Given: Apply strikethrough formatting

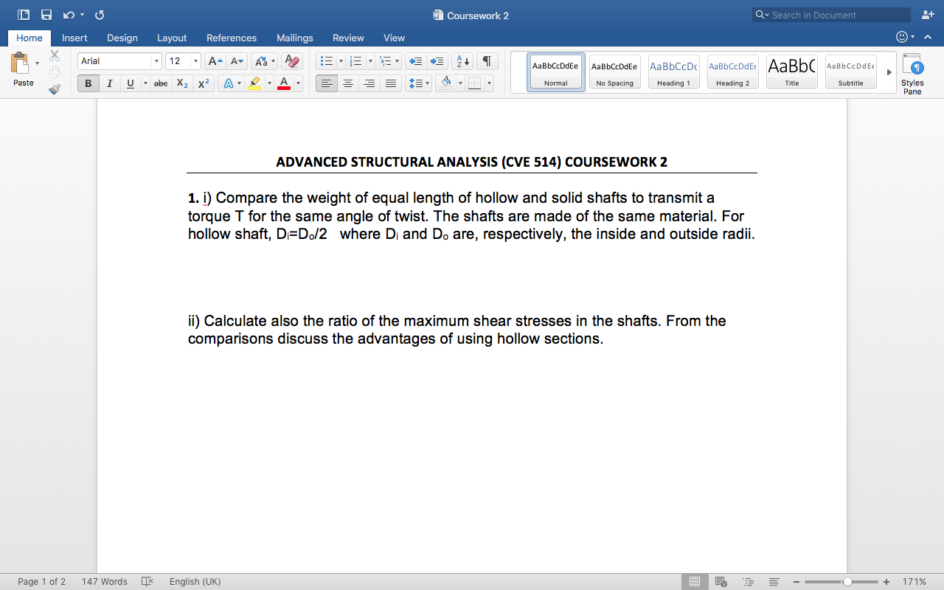Looking at the screenshot, I should click(160, 83).
